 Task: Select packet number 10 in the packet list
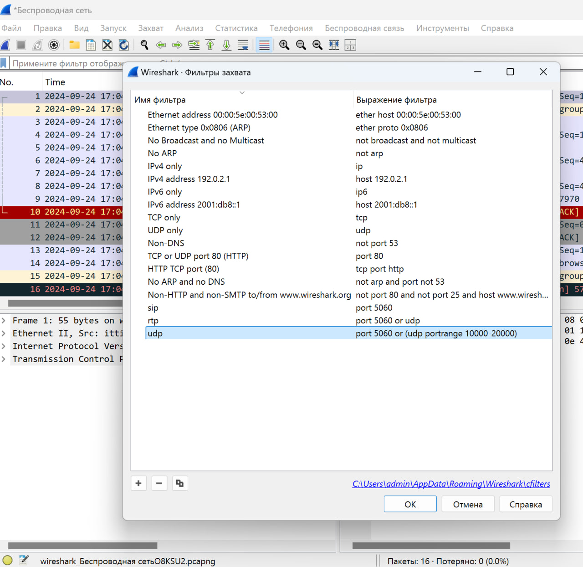pos(61,212)
